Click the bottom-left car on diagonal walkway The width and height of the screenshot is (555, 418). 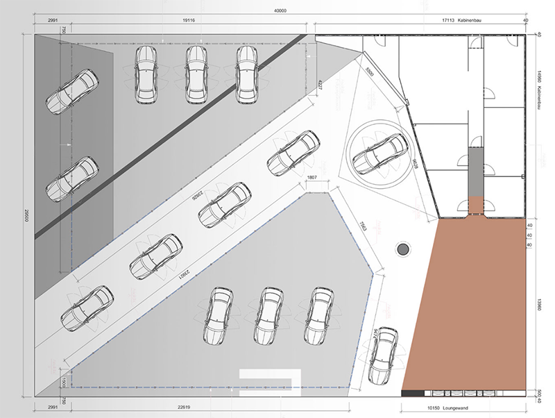87,308
